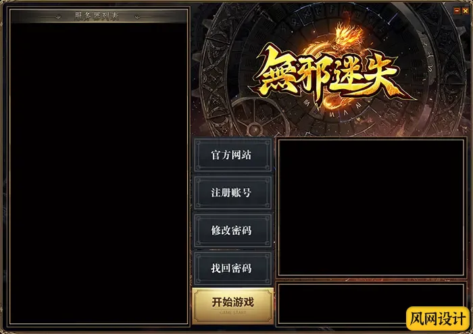
Task: Open the 官方网站 official website
Action: (x=233, y=155)
